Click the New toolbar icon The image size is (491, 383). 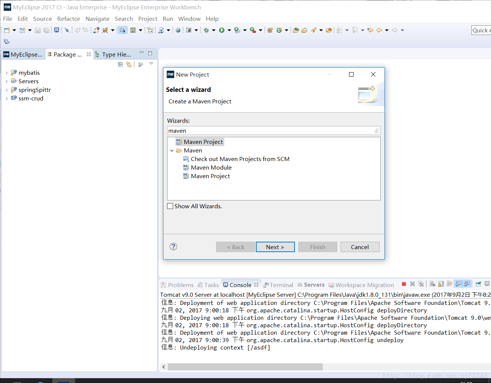[x=7, y=30]
